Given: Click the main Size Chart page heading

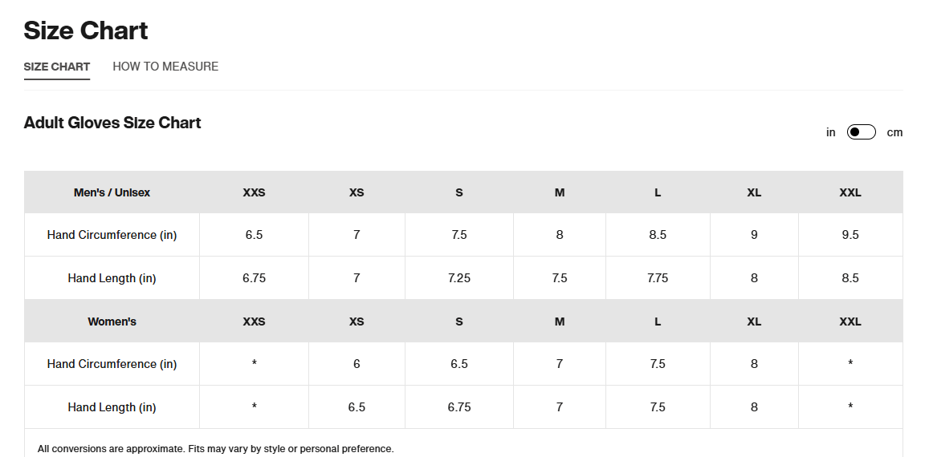Looking at the screenshot, I should click(x=86, y=30).
